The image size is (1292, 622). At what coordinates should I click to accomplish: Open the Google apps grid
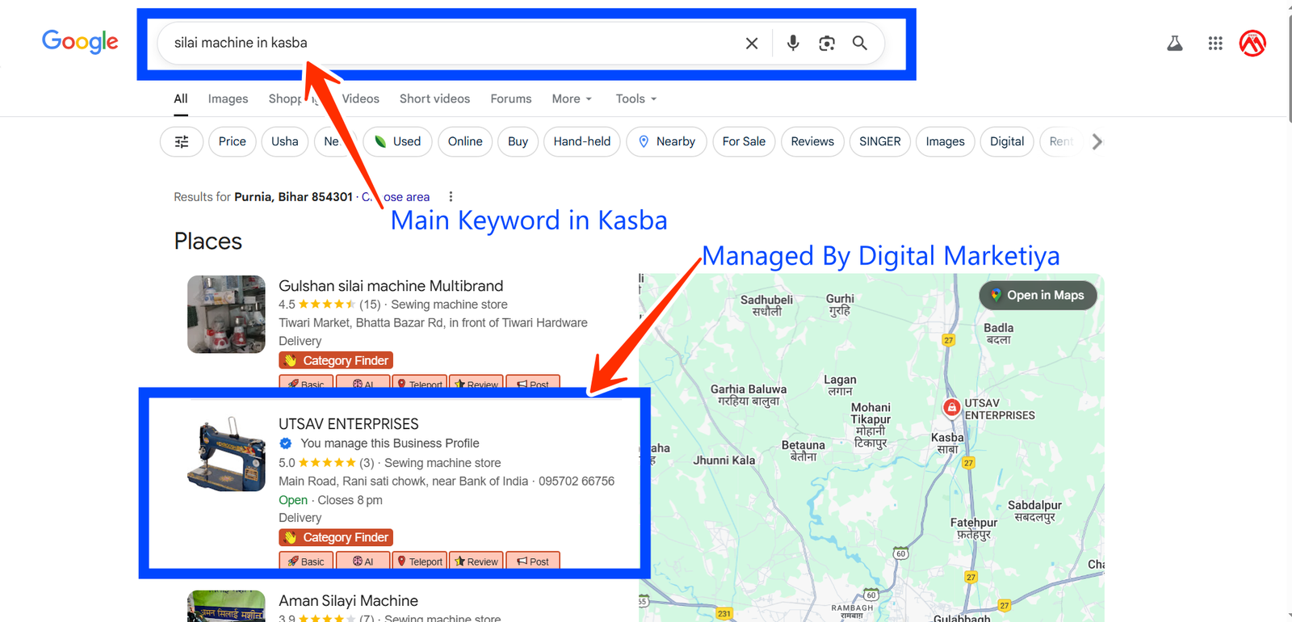1214,44
